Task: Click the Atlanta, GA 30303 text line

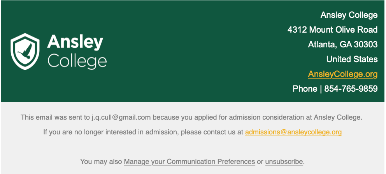Action: coord(343,45)
